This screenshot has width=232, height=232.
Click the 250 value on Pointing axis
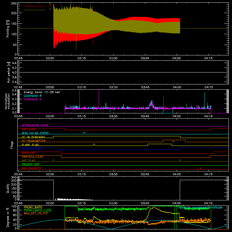(14, 3)
